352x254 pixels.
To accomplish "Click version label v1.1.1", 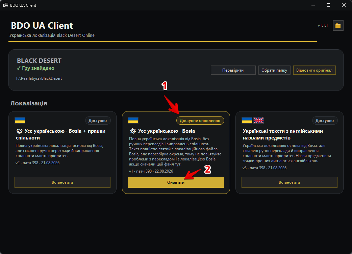I will [323, 25].
